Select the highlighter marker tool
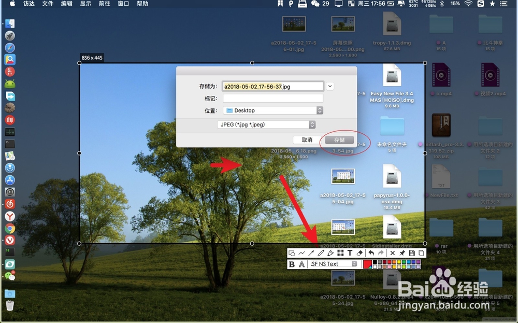Image resolution: width=518 pixels, height=323 pixels. [x=330, y=253]
